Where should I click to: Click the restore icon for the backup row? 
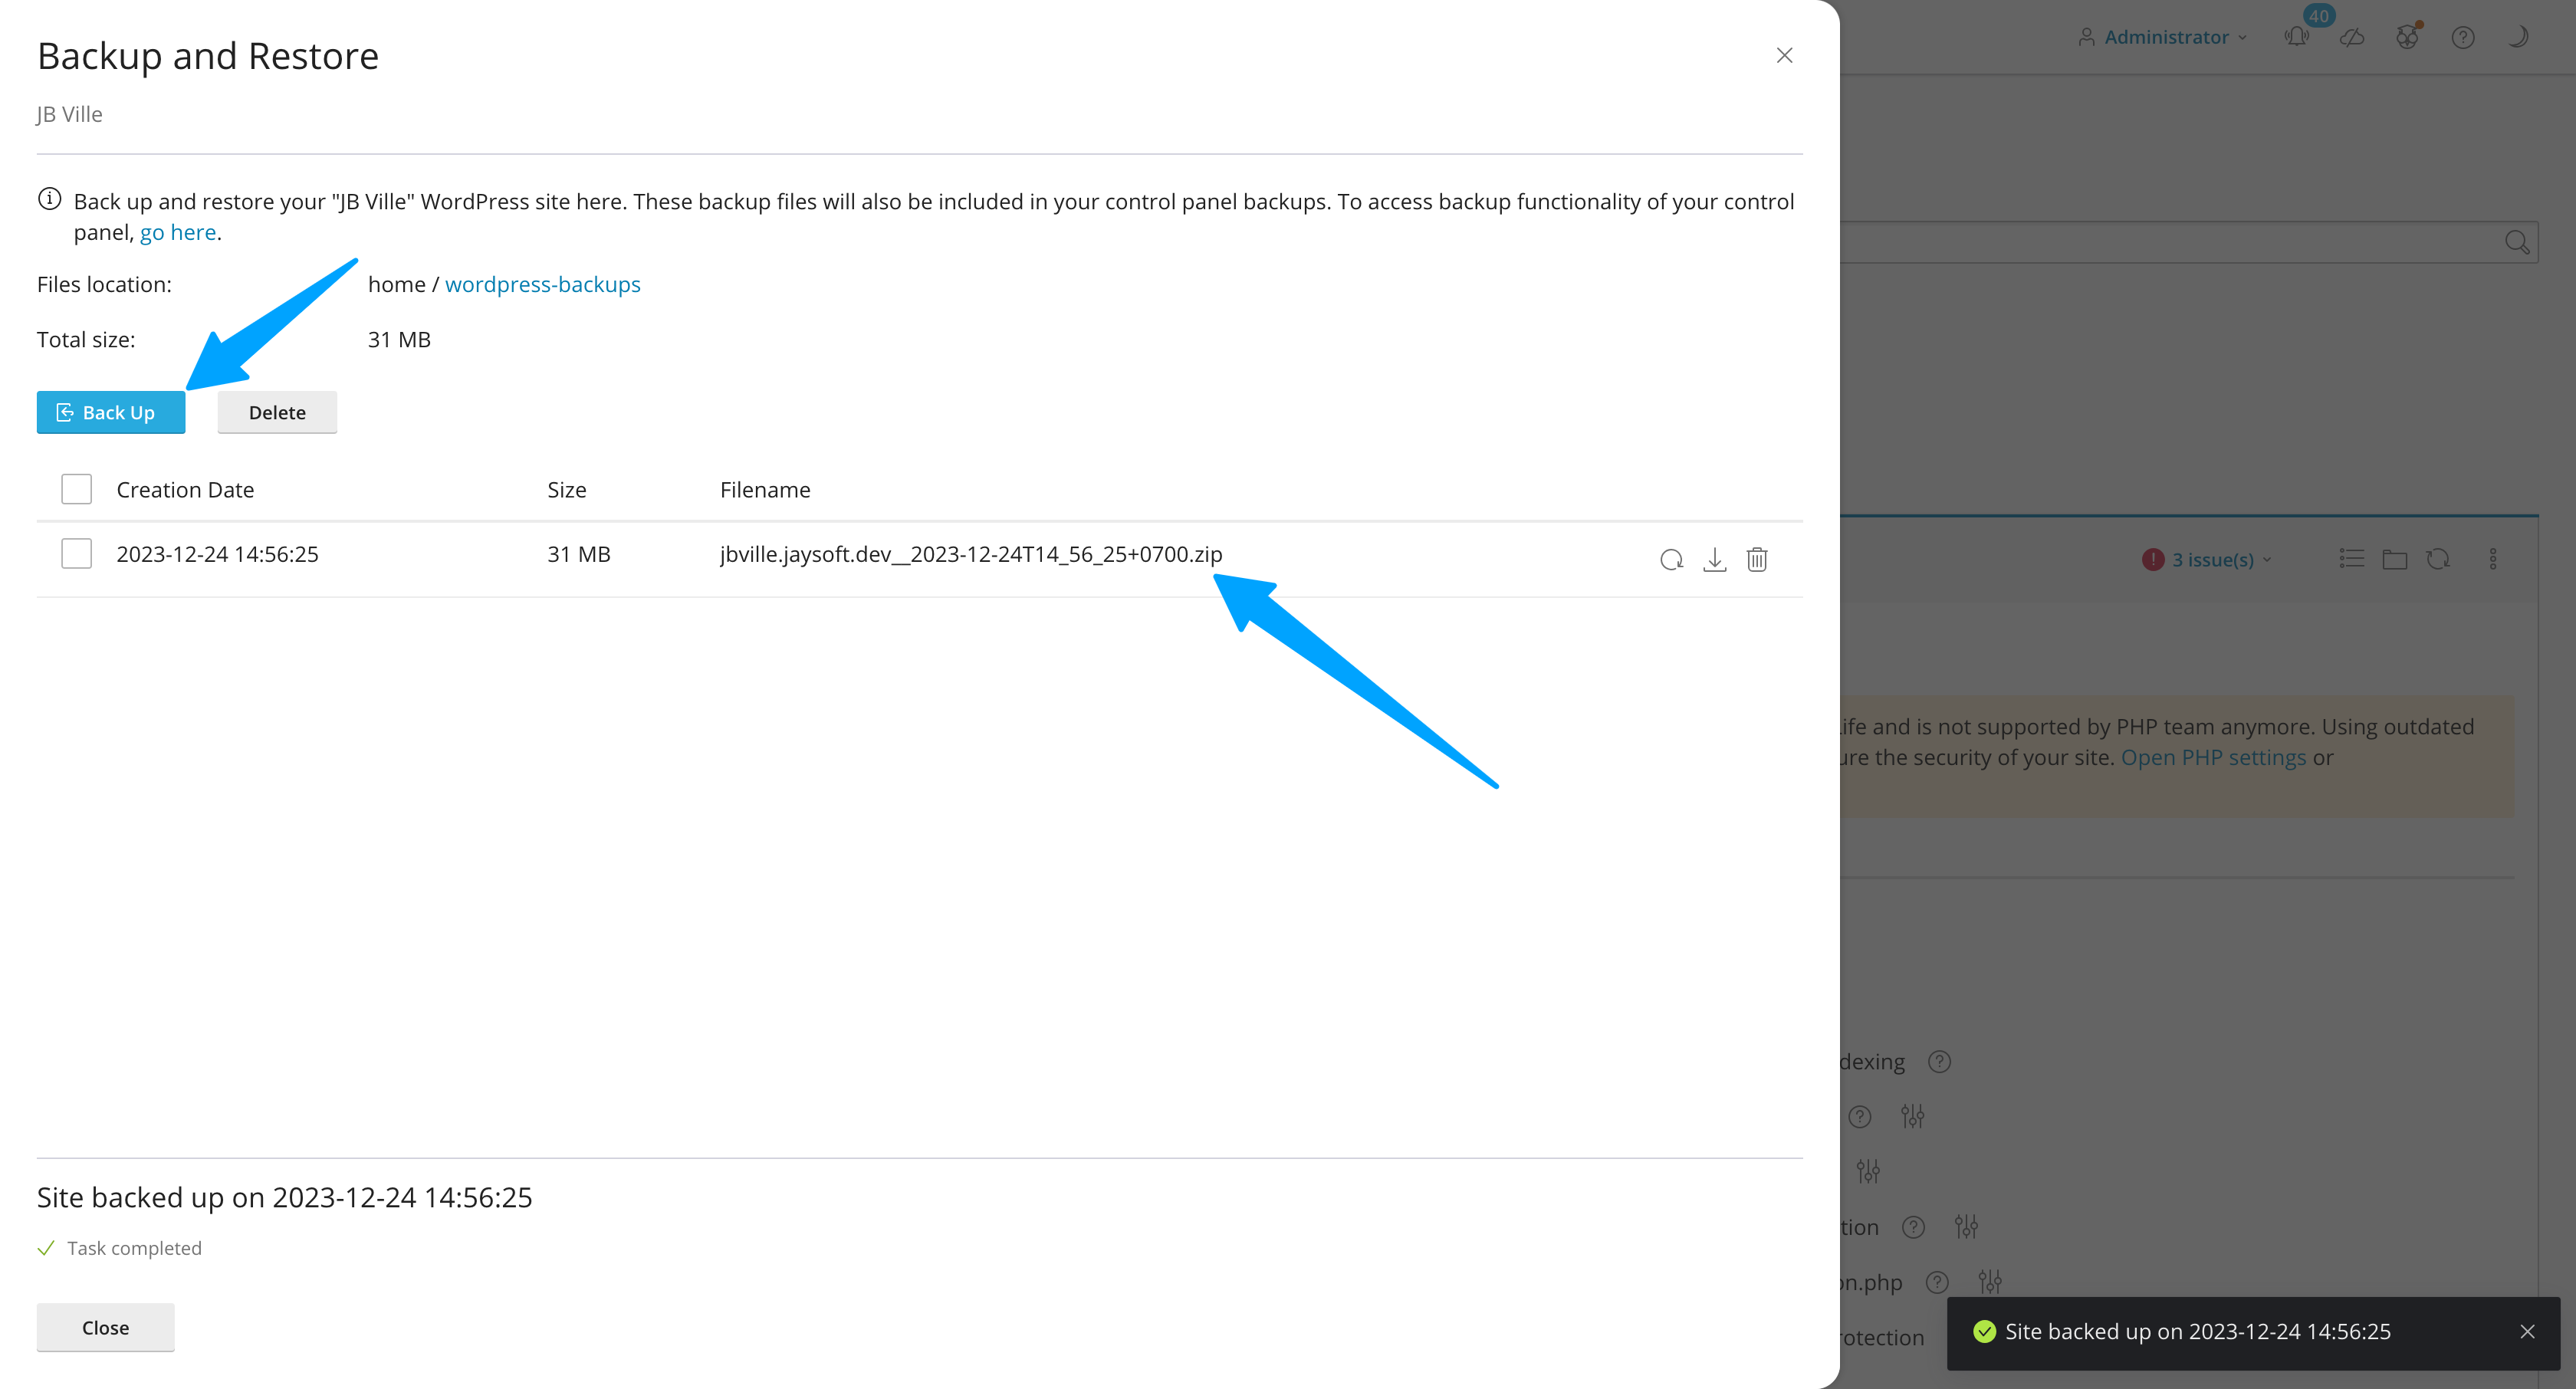pyautogui.click(x=1671, y=559)
